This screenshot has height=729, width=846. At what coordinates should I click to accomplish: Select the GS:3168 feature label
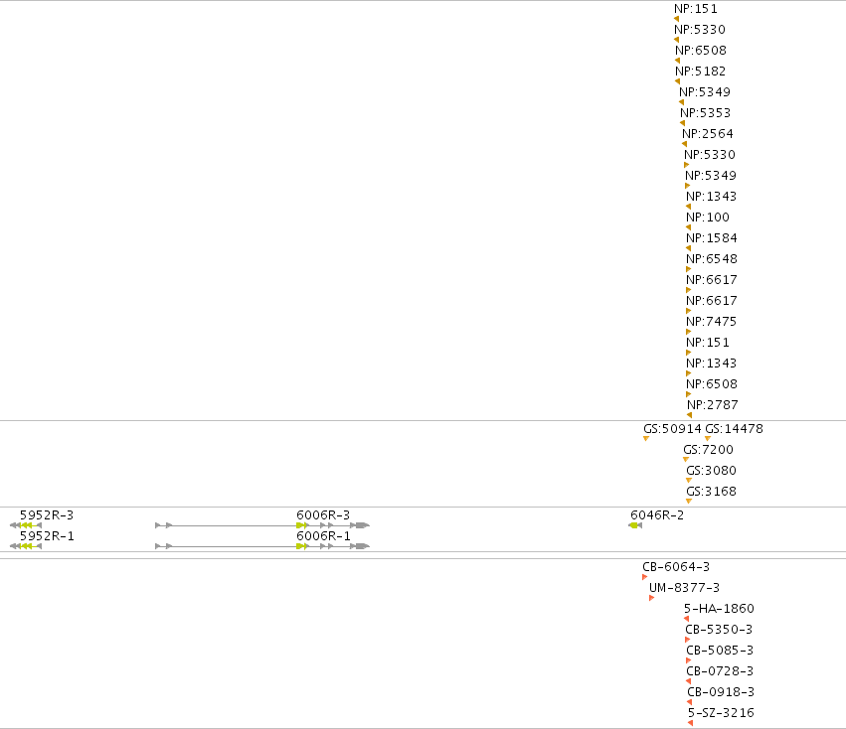tap(711, 492)
